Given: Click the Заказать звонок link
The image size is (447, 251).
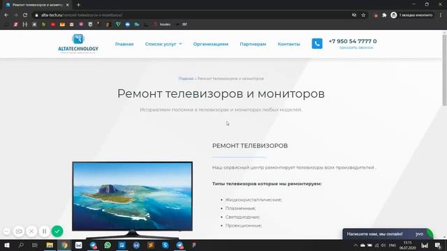Looking at the screenshot, I should [356, 47].
